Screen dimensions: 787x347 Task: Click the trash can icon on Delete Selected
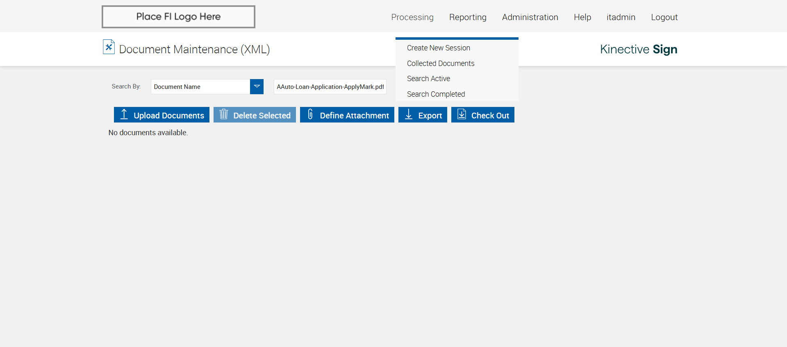[223, 114]
